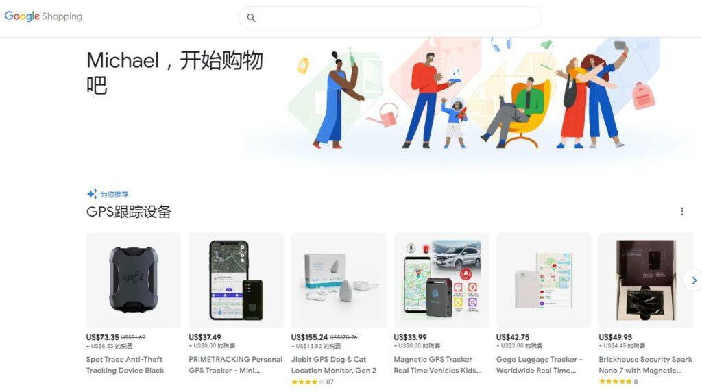The height and width of the screenshot is (392, 702).
Task: Open Magnetic GPS Tracker vehicle product image
Action: tap(441, 280)
